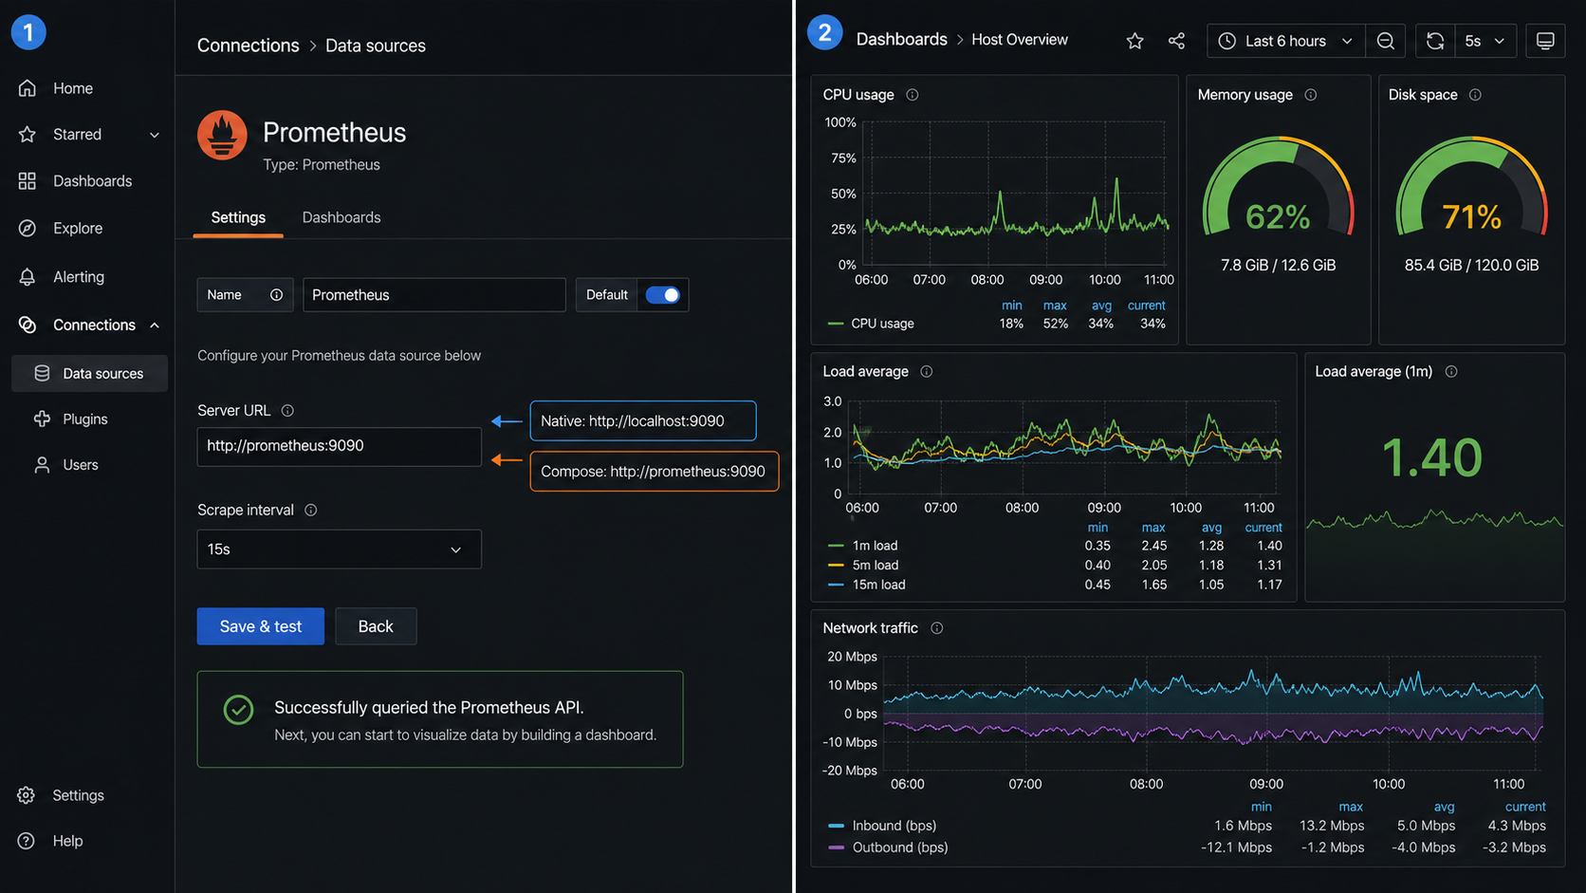Viewport: 1586px width, 893px height.
Task: Click the info icon beside Server URL
Action: coord(287,411)
